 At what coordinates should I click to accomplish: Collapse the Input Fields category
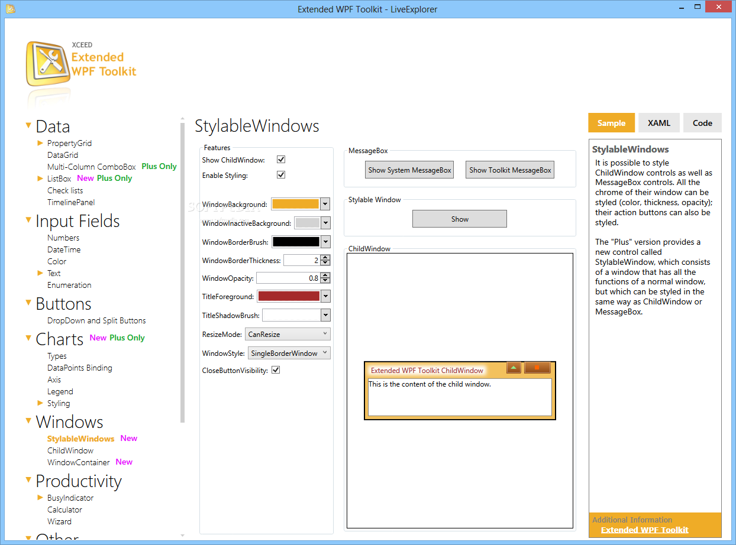tap(28, 220)
